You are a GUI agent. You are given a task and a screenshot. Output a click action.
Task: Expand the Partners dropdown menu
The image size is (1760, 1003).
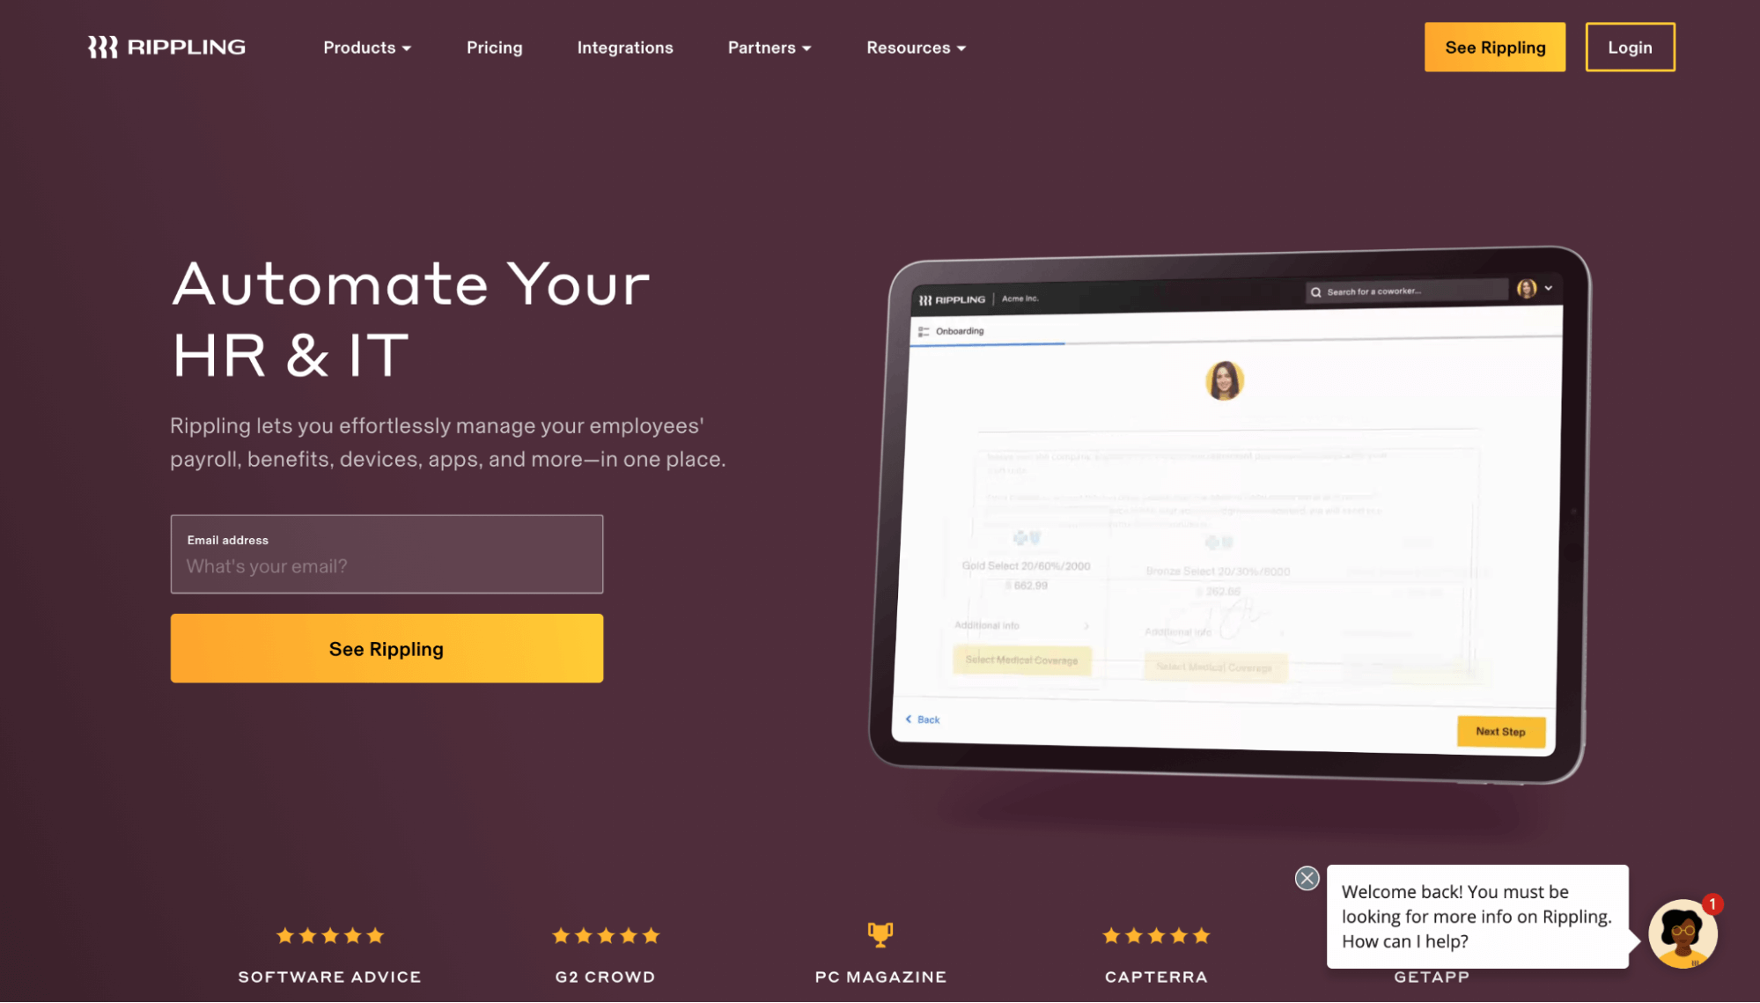pyautogui.click(x=769, y=48)
